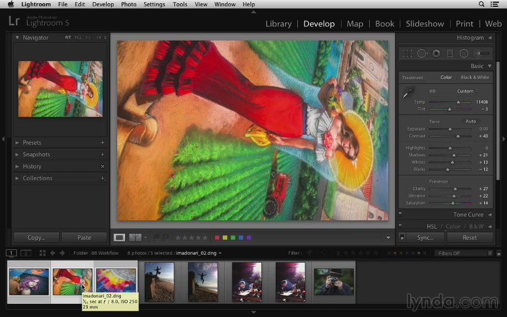Screen dimensions: 507x317
Task: Set Navigator zoom to FIT
Action: click(68, 38)
